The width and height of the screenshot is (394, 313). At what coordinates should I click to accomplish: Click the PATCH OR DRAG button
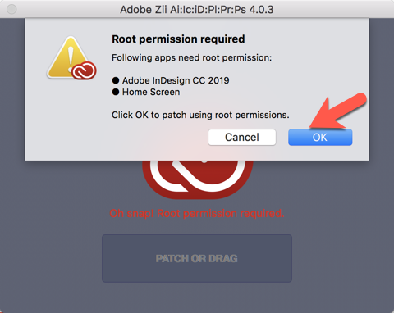197,258
